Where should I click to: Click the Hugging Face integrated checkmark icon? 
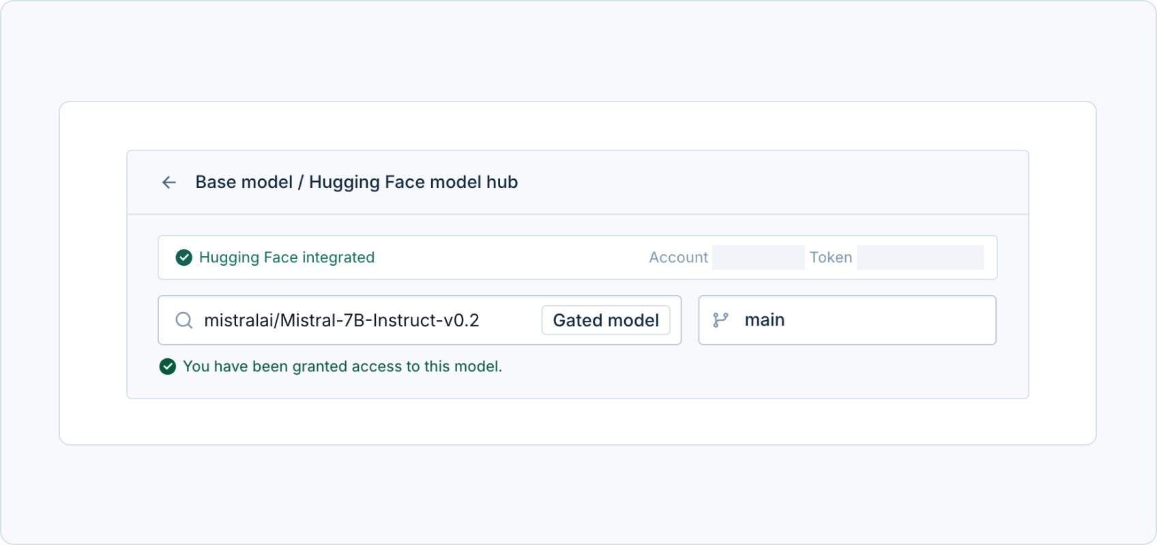click(x=184, y=258)
